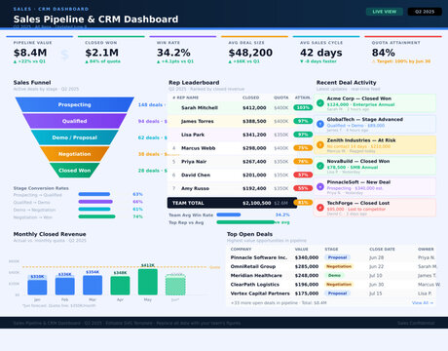Open Meridian Healthcare deal row
The width and height of the screenshot is (448, 351).
tap(331, 275)
